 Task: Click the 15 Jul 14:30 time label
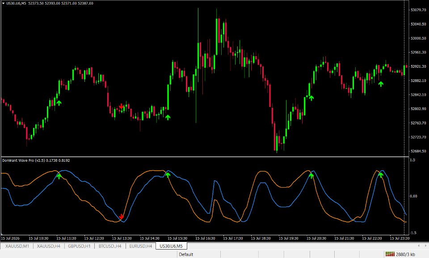coord(149,238)
